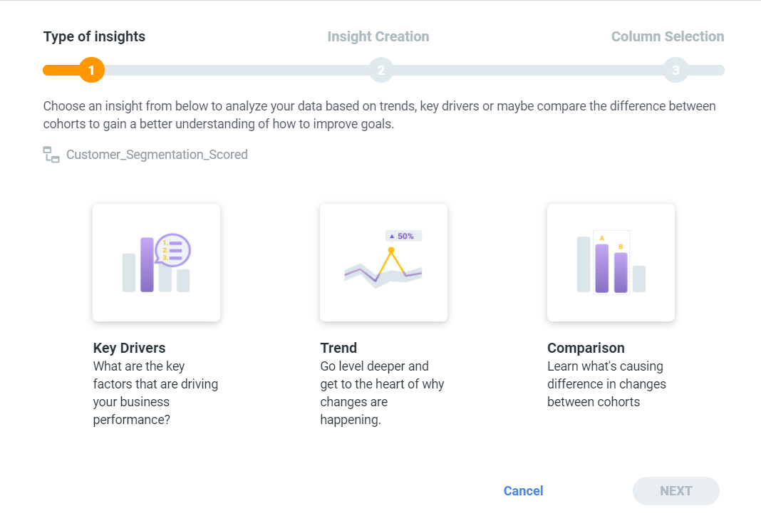Click step 1 circle in progress bar
761x521 pixels.
pos(91,70)
